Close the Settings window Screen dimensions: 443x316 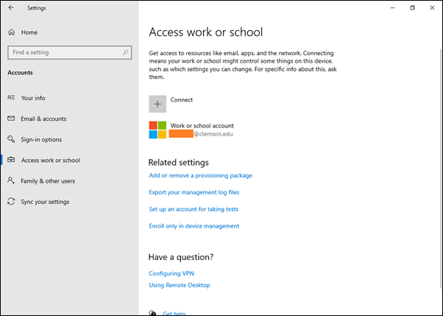point(432,8)
